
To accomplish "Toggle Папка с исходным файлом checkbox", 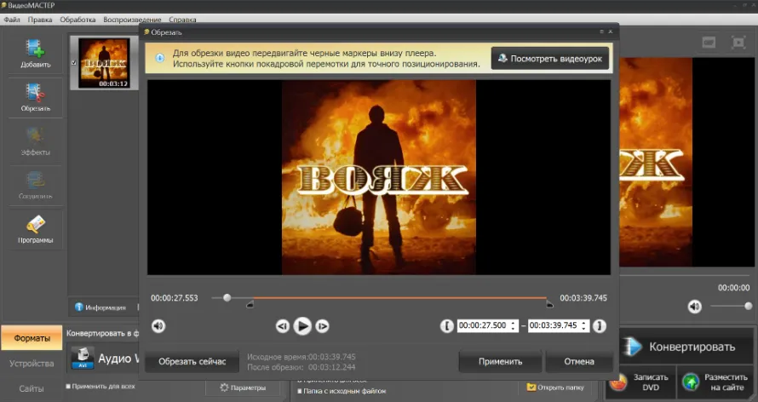I will (300, 392).
